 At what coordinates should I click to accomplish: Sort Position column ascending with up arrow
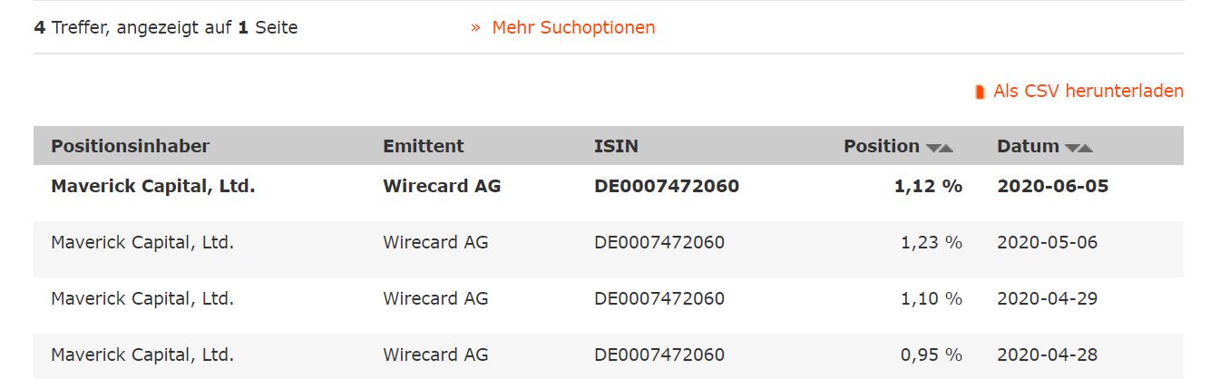click(x=946, y=148)
